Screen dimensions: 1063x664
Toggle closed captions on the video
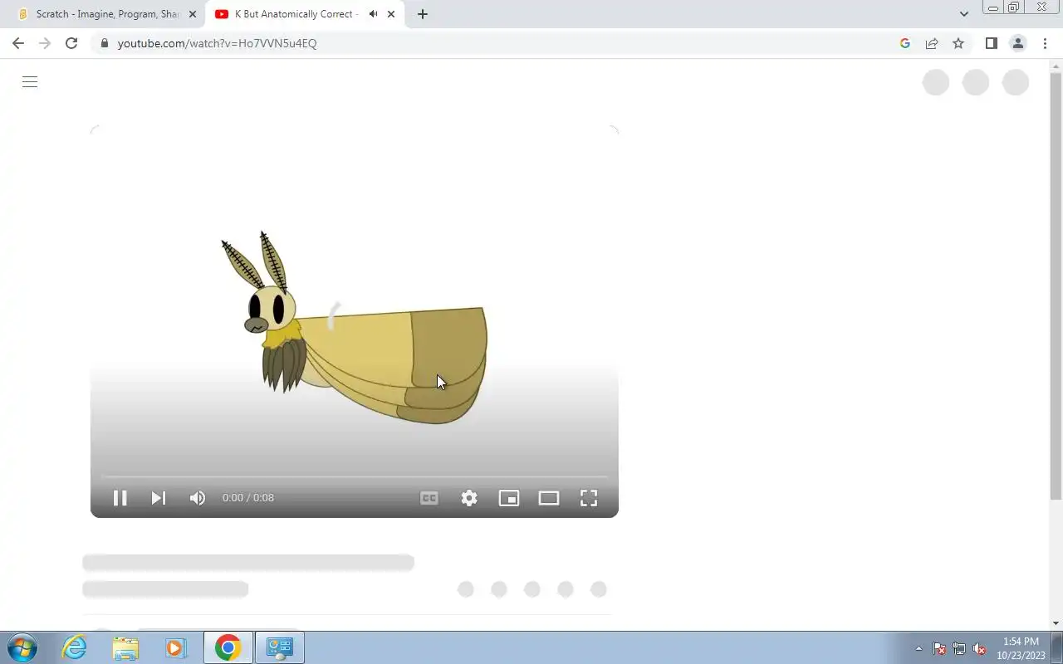click(x=429, y=498)
